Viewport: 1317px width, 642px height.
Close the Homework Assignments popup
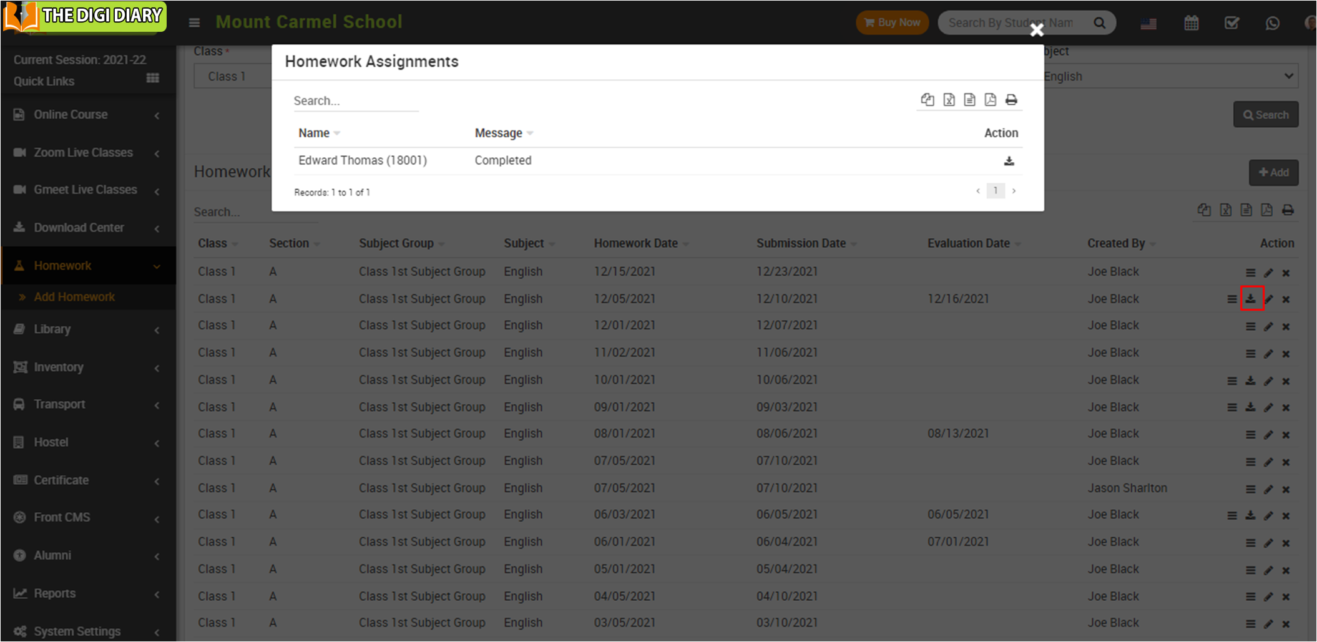[1037, 30]
